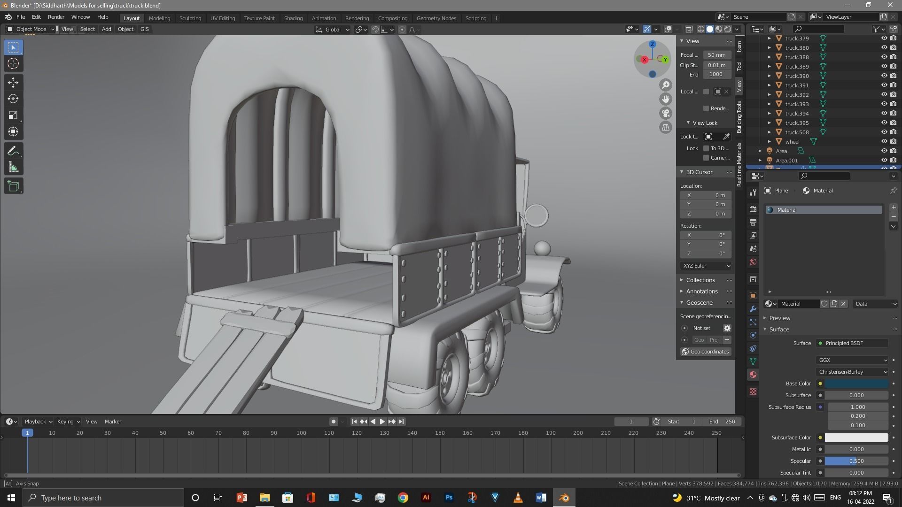Open the Render menu
Viewport: 902px width, 507px height.
click(56, 17)
